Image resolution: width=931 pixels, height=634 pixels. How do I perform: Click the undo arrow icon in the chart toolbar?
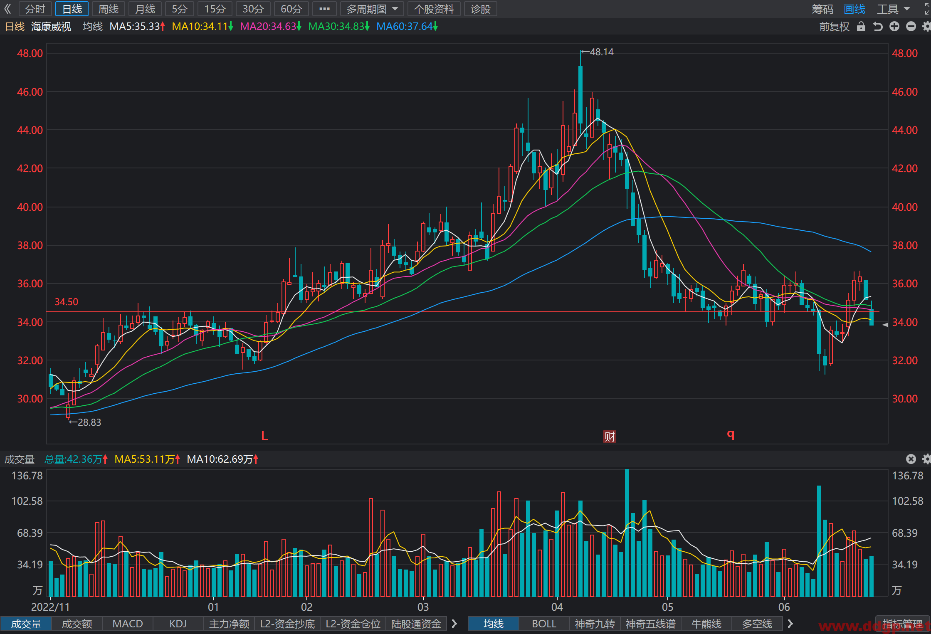(x=877, y=27)
